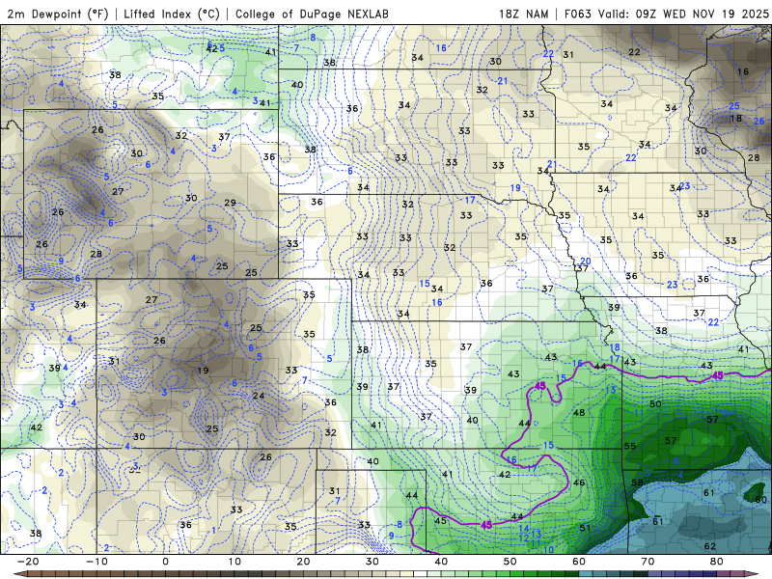
Task: Click the '0' tick label on the color scale
Action: 165,562
